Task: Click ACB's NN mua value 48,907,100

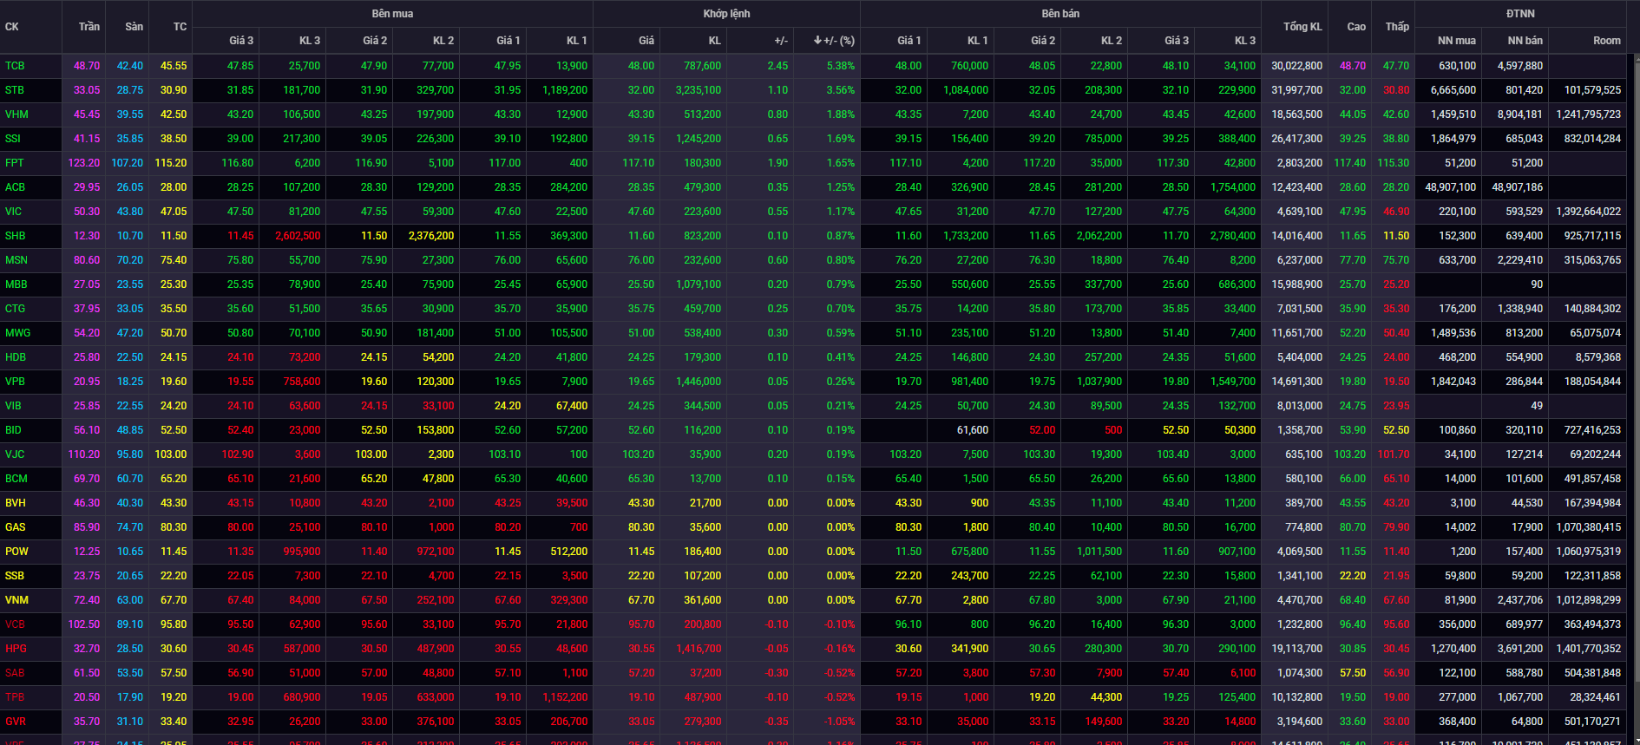Action: tap(1451, 187)
